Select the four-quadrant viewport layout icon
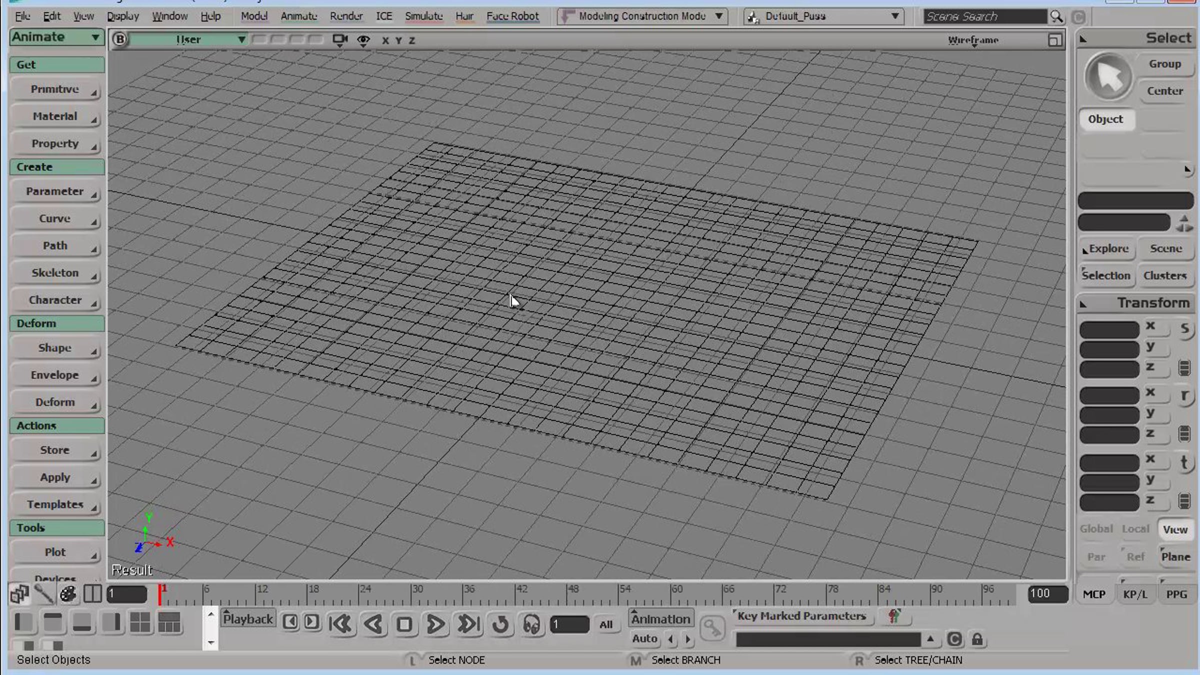This screenshot has width=1200, height=675. (x=140, y=622)
